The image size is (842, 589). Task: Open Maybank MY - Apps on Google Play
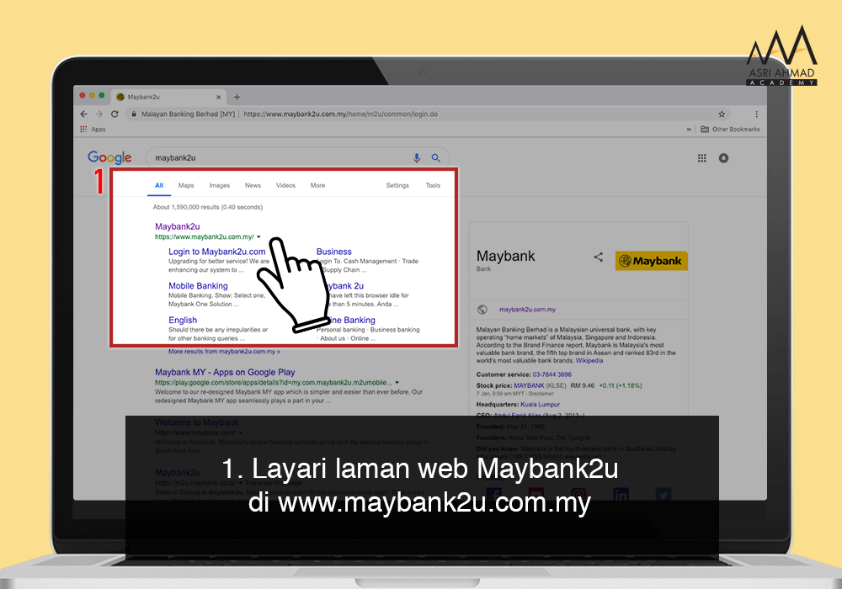coord(225,372)
